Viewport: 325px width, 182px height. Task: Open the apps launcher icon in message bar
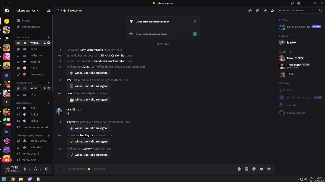(x=269, y=169)
